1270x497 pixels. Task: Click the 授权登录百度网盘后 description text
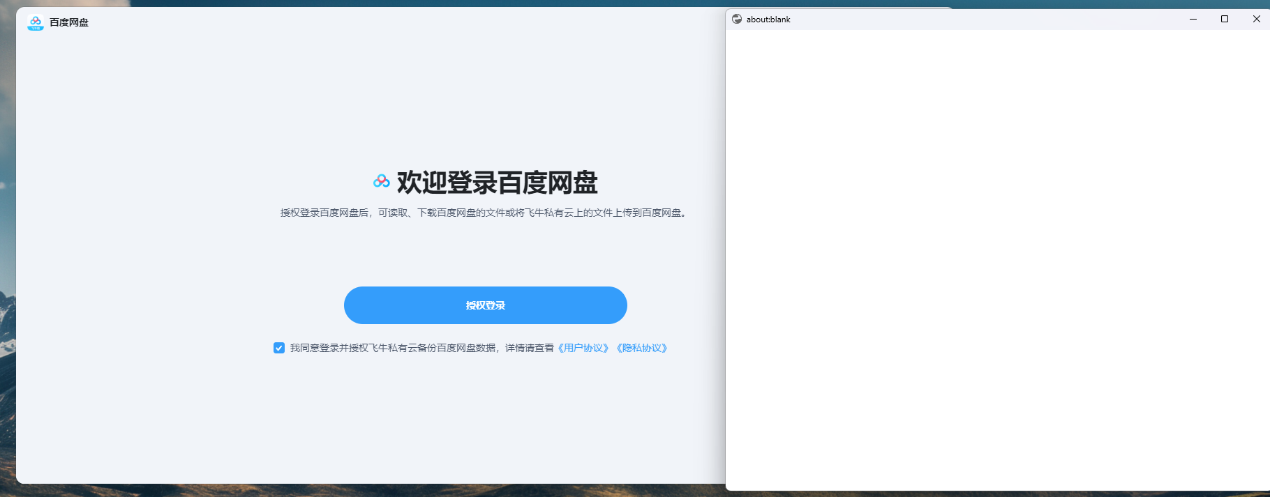pos(485,213)
